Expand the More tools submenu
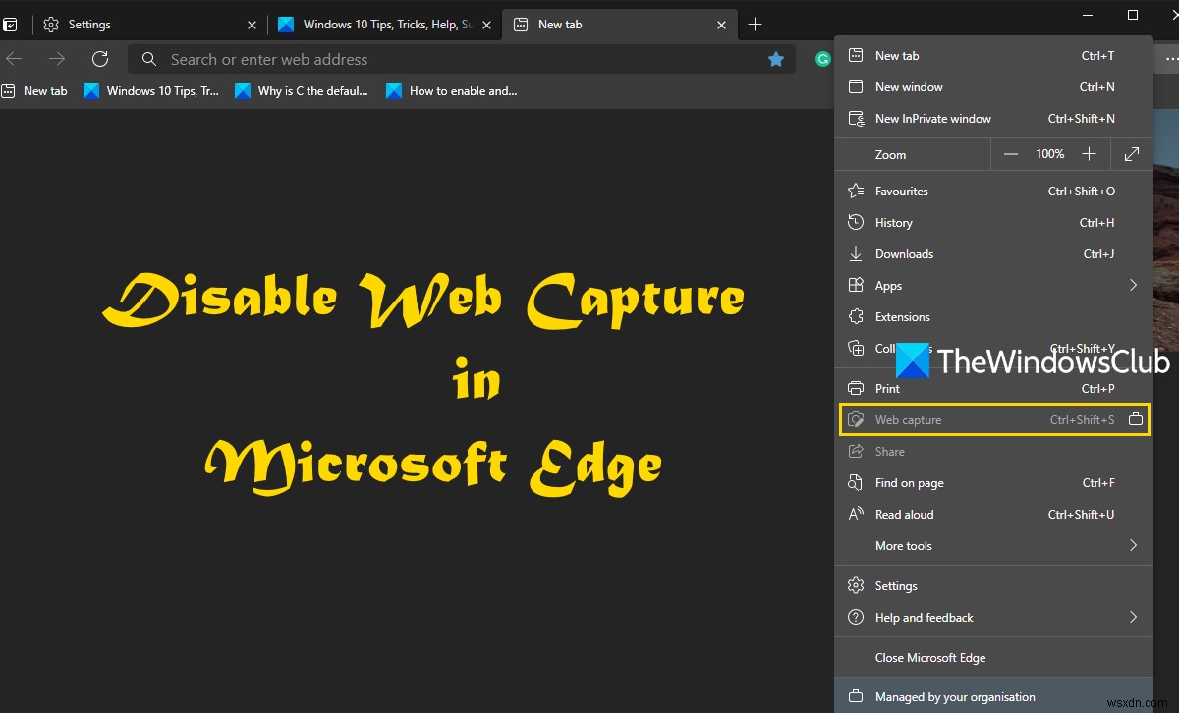The height and width of the screenshot is (713, 1179). tap(1132, 545)
